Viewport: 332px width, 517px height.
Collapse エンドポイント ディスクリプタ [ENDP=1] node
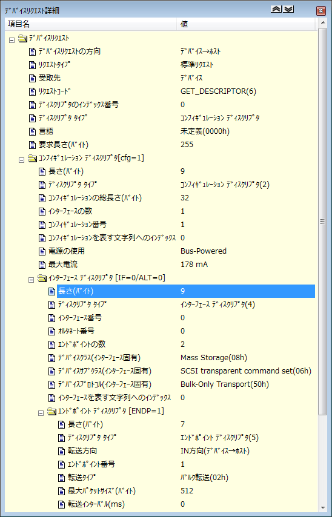(x=41, y=413)
